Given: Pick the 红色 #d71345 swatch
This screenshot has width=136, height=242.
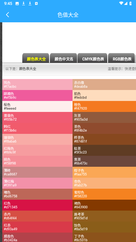Looking at the screenshot, I should point(37,205).
